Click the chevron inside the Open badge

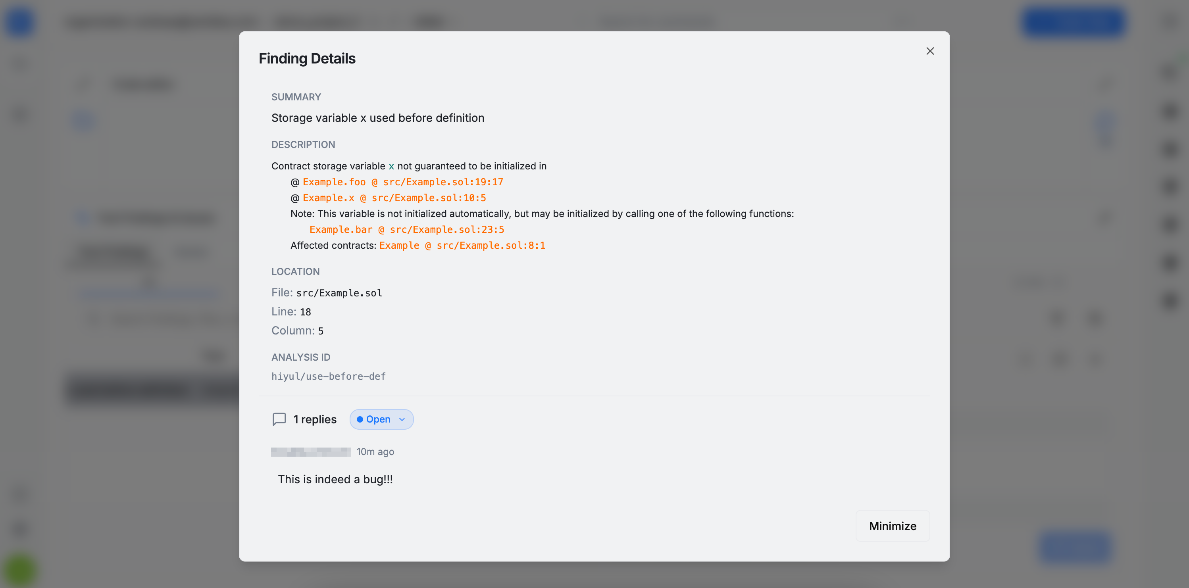[x=402, y=419]
